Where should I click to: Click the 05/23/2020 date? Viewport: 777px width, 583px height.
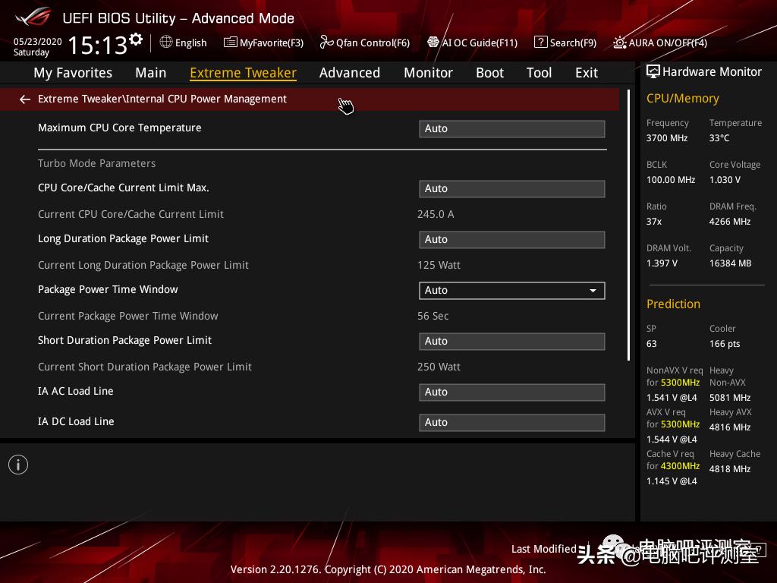pos(38,42)
